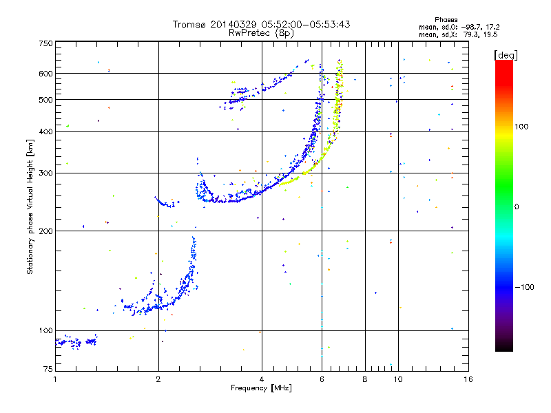The width and height of the screenshot is (551, 413).
Task: Click the y-axis tick label "300"
Action: 45,173
